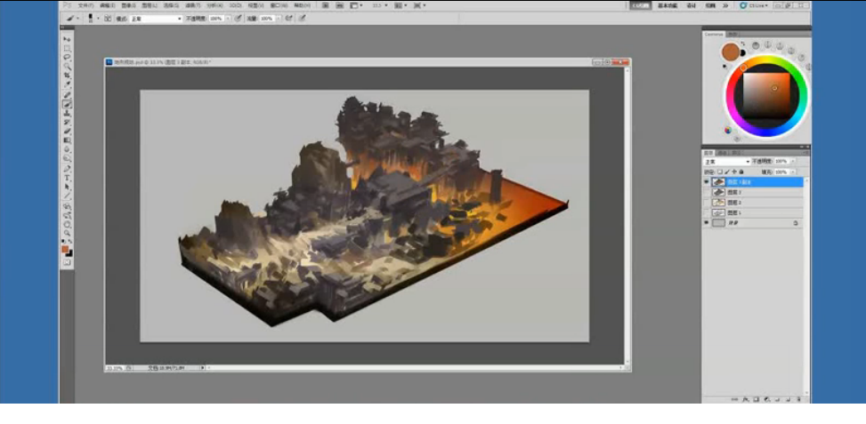This screenshot has width=866, height=424.
Task: Select the Dodge tool
Action: coord(68,158)
